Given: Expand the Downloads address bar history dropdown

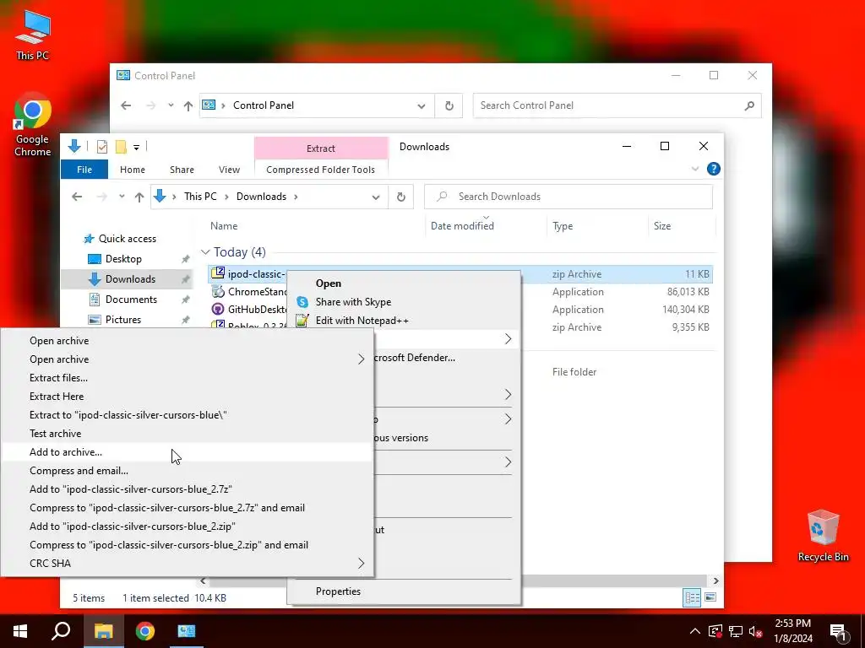Looking at the screenshot, I should pyautogui.click(x=376, y=197).
